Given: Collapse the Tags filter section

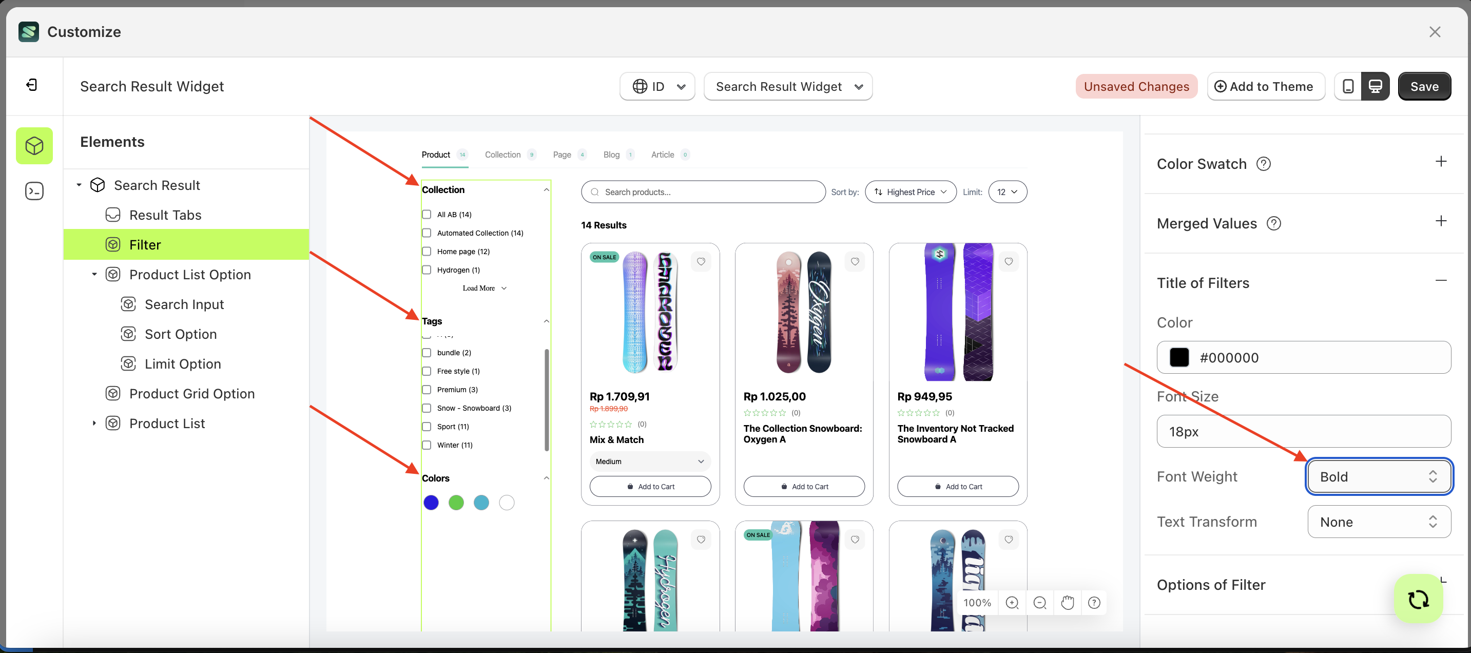Looking at the screenshot, I should point(547,321).
